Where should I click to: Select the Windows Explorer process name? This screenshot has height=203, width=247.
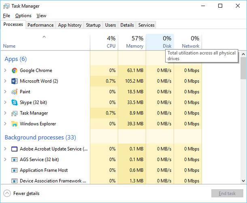(38, 124)
